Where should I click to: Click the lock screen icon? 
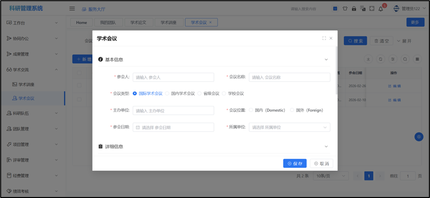tap(354, 8)
